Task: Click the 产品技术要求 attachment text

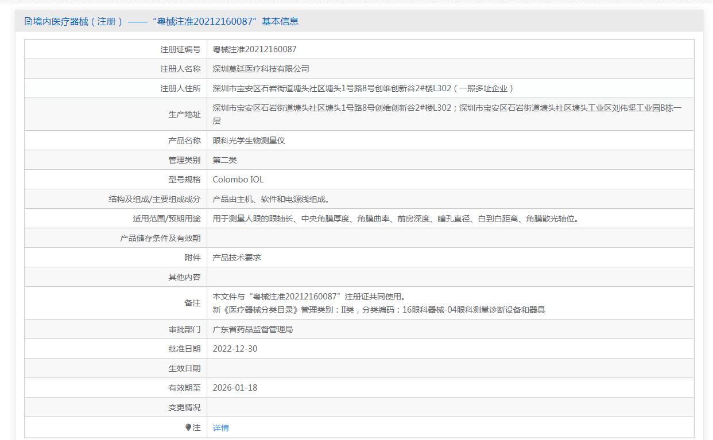Action: point(237,258)
